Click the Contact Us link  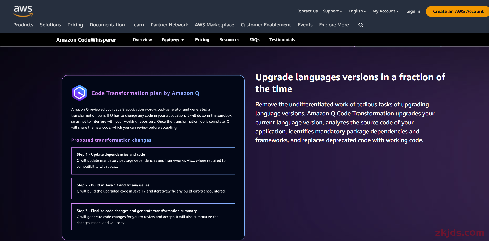coord(307,11)
